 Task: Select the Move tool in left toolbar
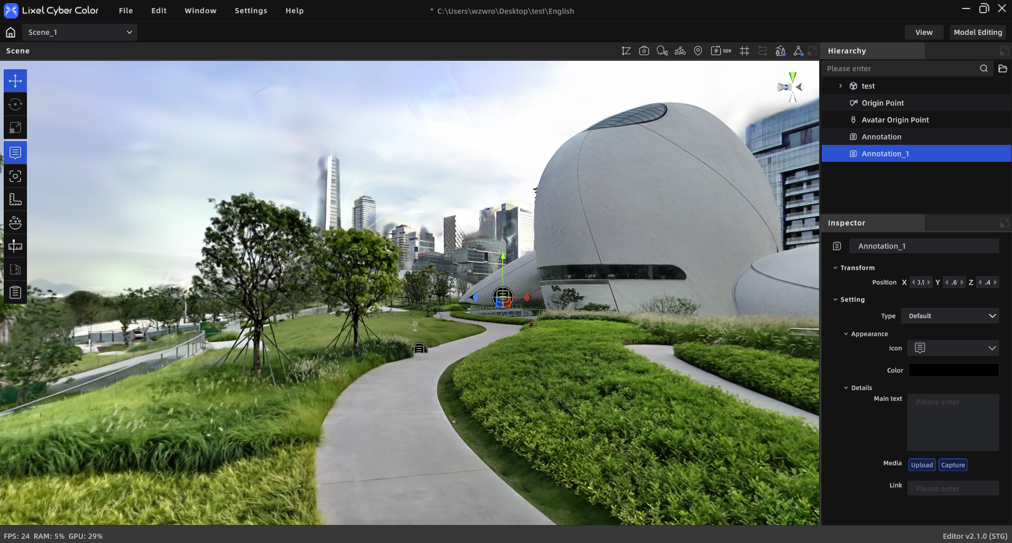click(15, 81)
